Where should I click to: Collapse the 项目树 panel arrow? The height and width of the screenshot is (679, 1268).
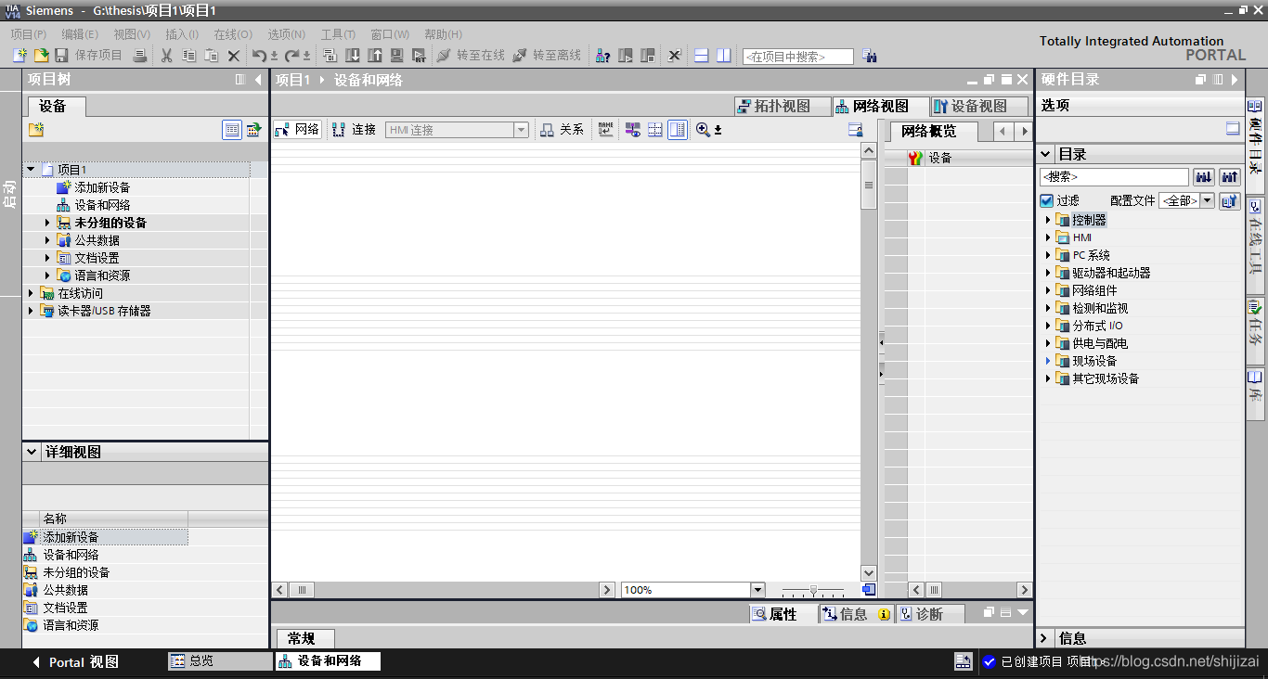pyautogui.click(x=258, y=80)
